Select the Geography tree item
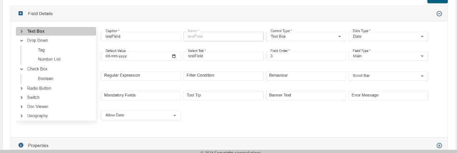457x153 pixels. point(37,116)
